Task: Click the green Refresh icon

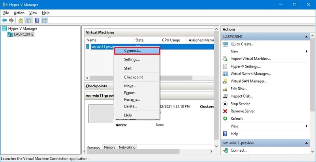Action: (225, 119)
